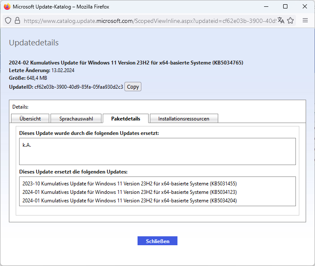This screenshot has height=266, width=315.
Task: Select the Paketdetails tab
Action: [x=126, y=119]
